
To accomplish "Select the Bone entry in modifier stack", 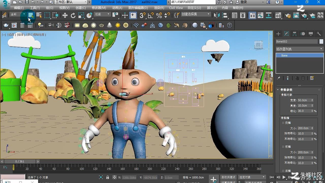I will pos(299,55).
